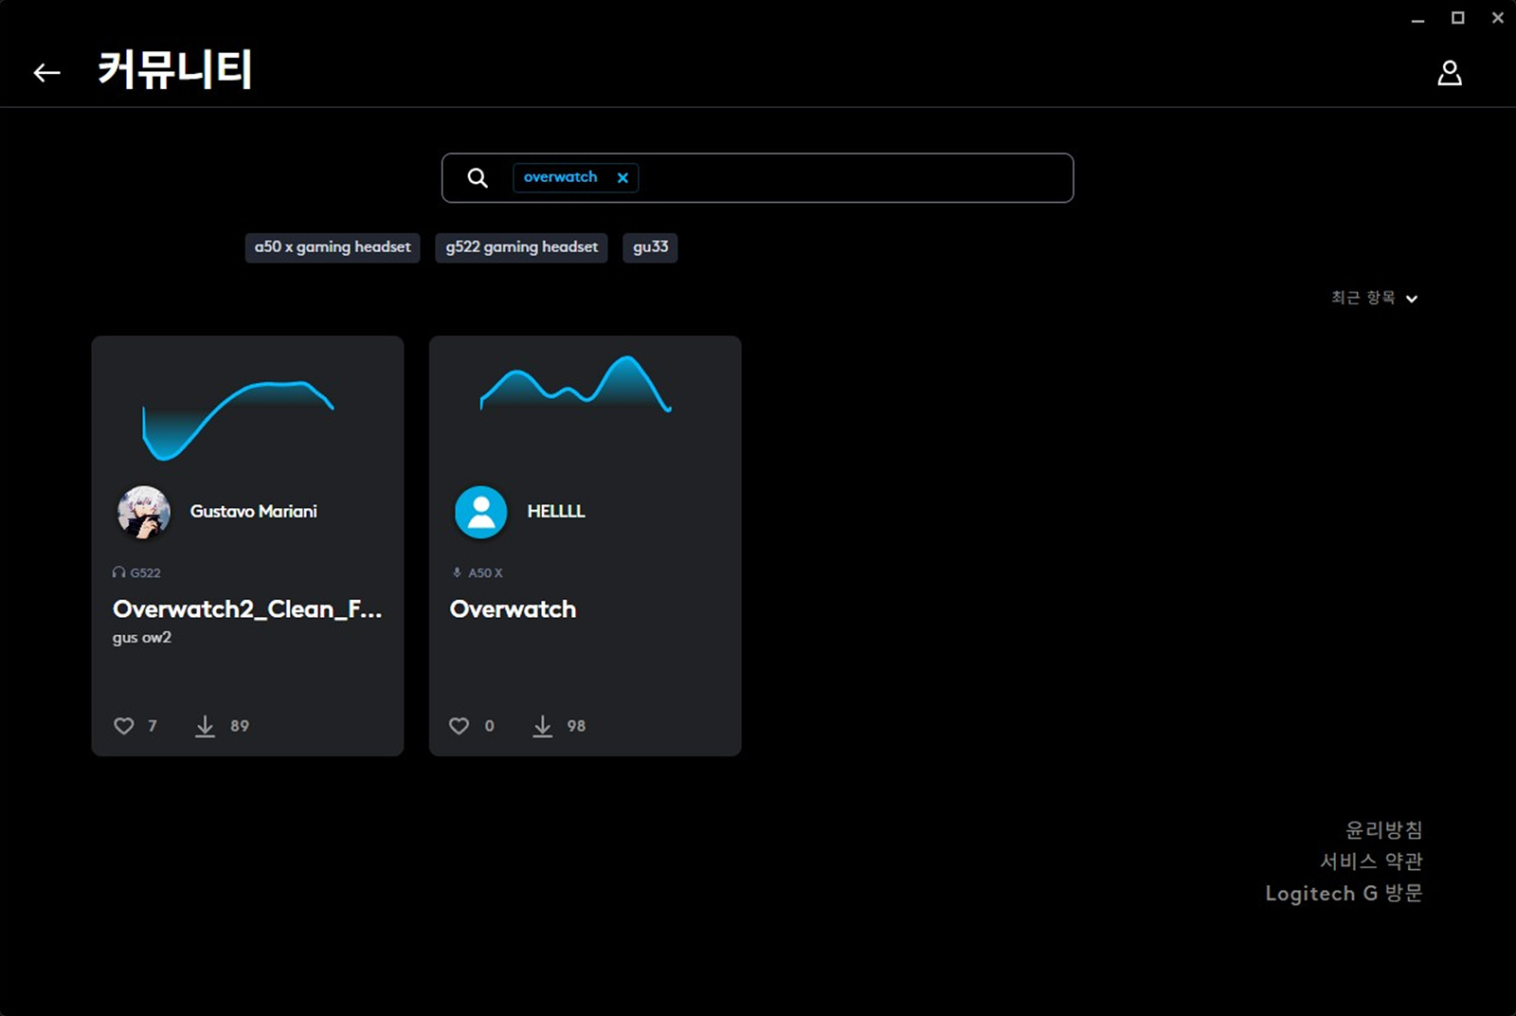The height and width of the screenshot is (1016, 1516).
Task: Click the 89 downloads count
Action: click(240, 726)
